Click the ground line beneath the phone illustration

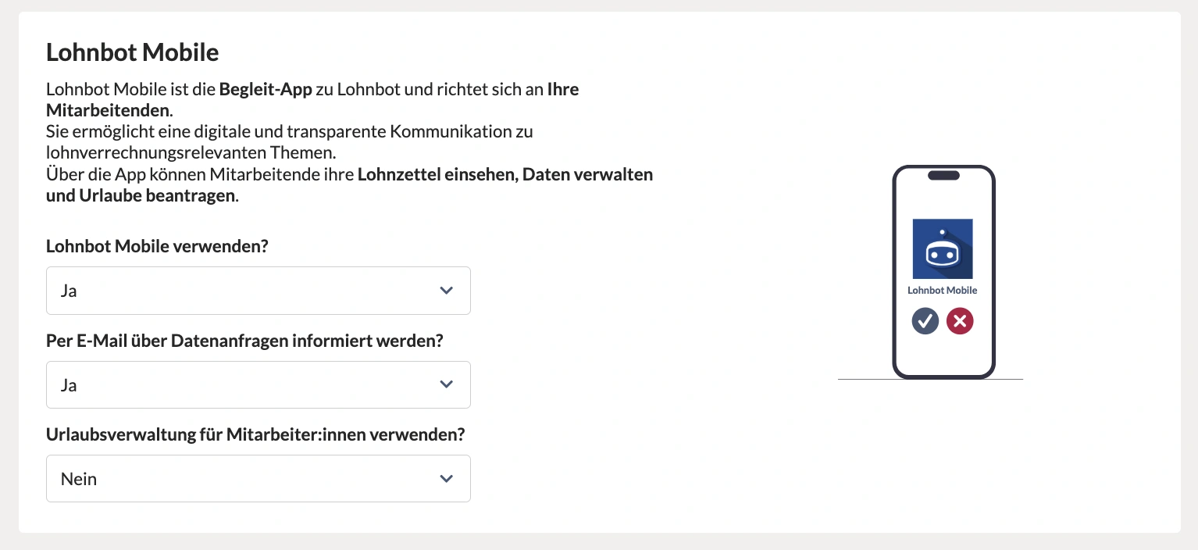[x=930, y=380]
